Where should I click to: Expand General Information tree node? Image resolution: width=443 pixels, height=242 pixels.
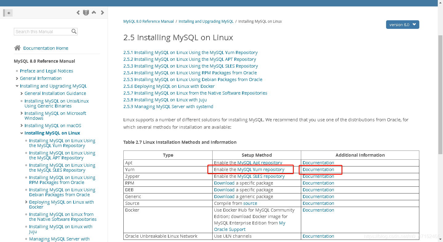(17, 79)
